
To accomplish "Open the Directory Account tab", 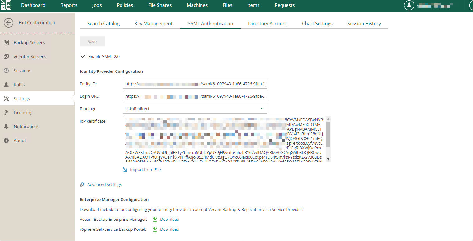I will [267, 24].
